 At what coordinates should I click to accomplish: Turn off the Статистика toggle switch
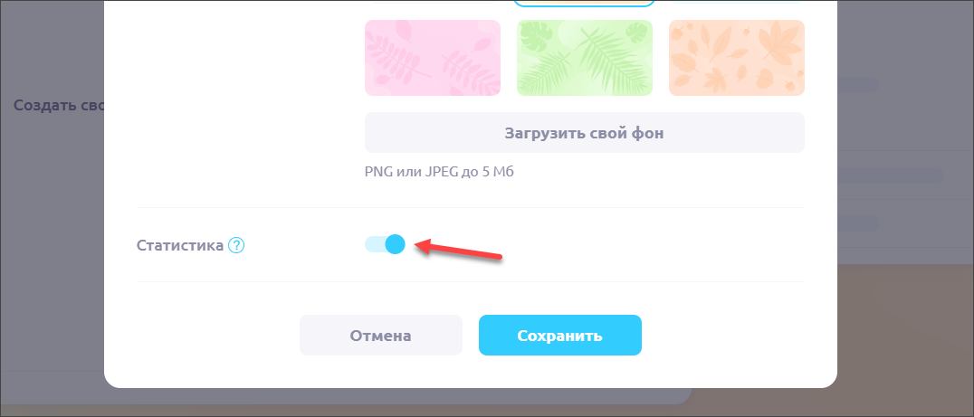point(385,244)
